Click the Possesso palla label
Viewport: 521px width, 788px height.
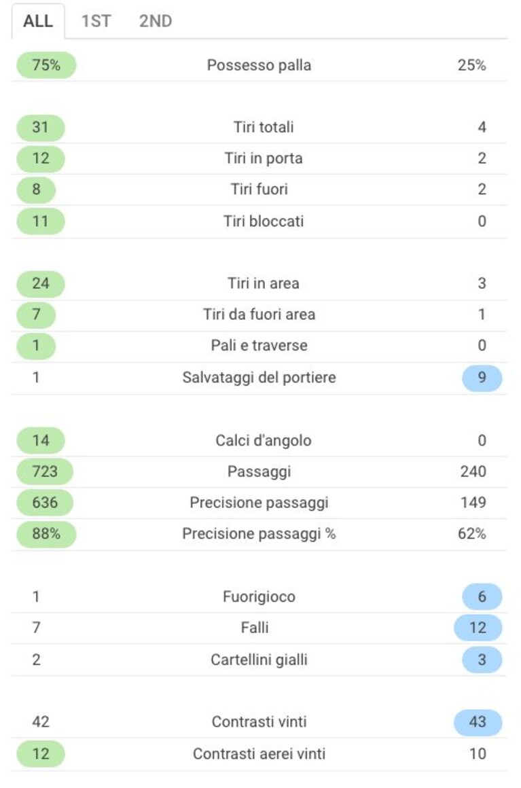coord(259,65)
